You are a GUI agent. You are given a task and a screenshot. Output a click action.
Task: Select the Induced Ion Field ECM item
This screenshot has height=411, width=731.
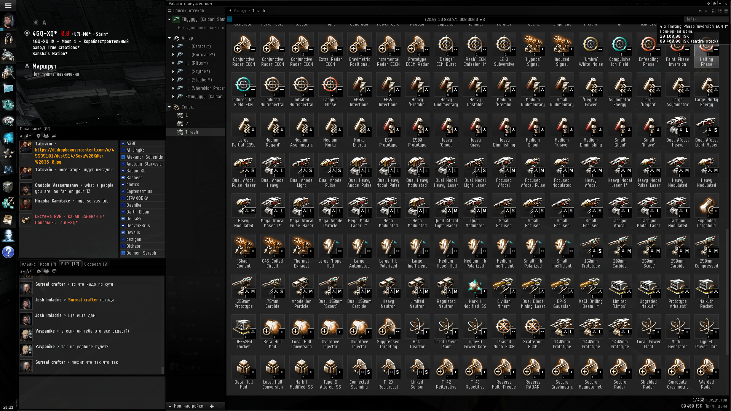(x=244, y=90)
